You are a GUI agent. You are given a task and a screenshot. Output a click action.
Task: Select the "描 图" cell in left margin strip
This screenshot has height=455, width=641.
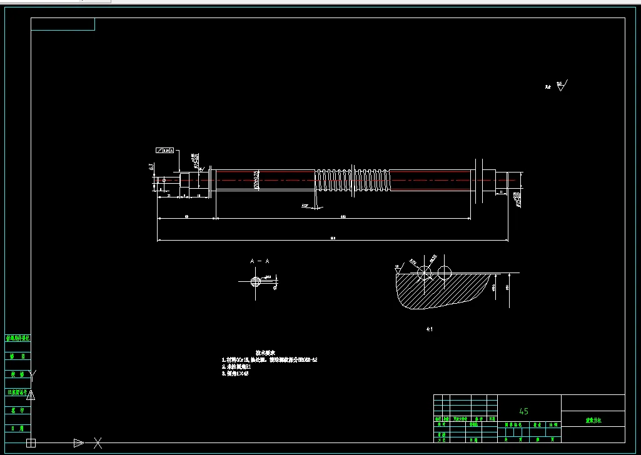tap(18, 356)
